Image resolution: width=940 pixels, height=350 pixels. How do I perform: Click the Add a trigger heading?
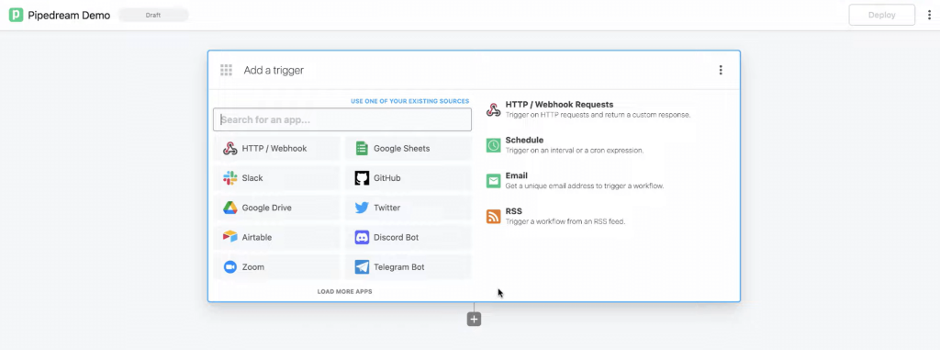coord(274,70)
